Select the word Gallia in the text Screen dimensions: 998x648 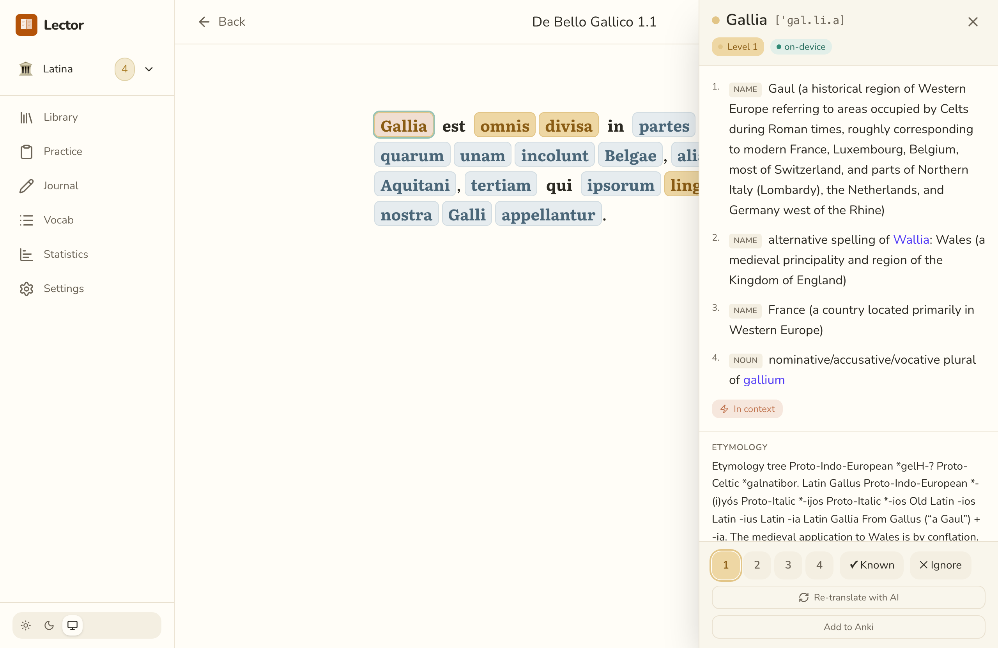click(x=403, y=125)
